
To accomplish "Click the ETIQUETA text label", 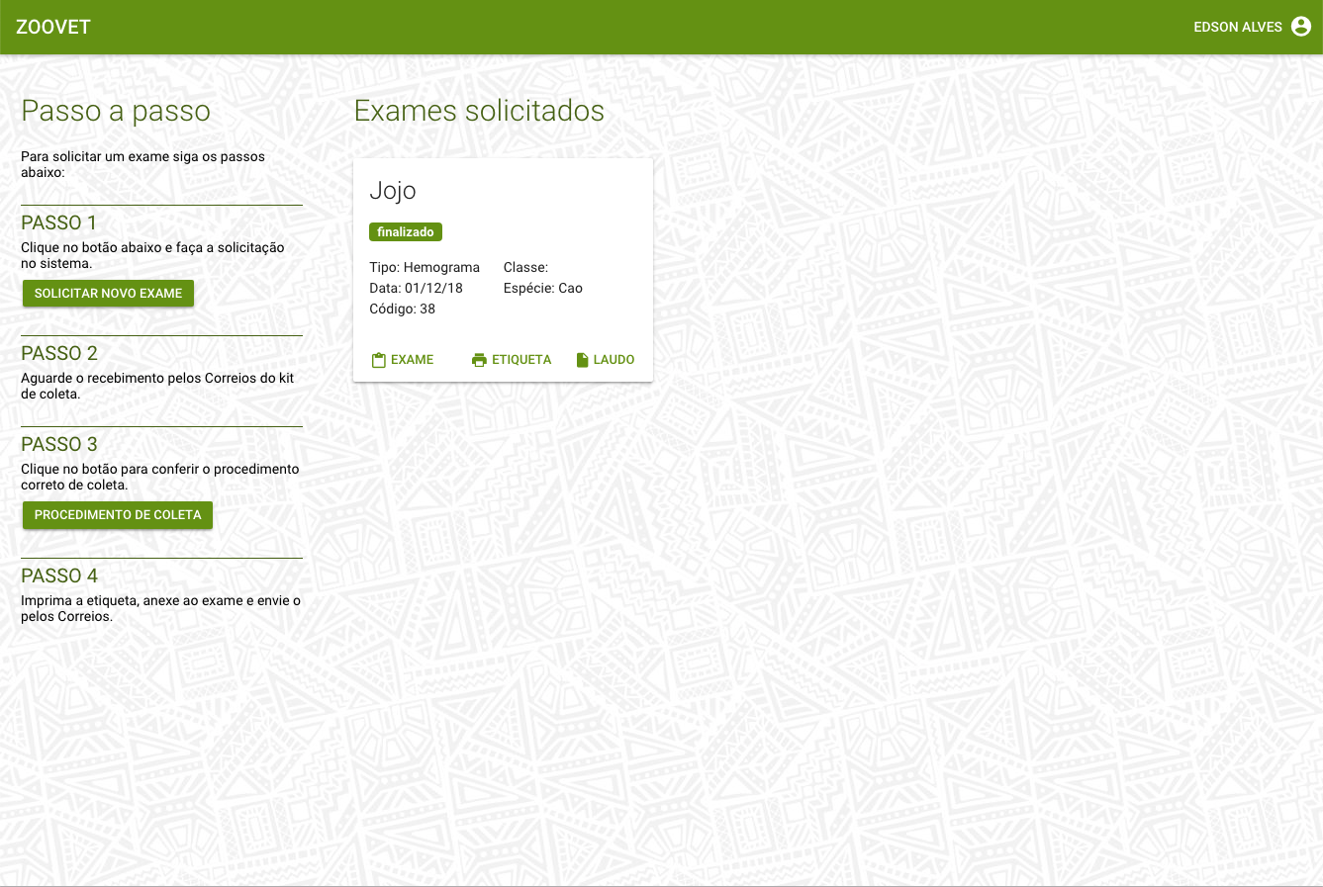I will tap(521, 360).
